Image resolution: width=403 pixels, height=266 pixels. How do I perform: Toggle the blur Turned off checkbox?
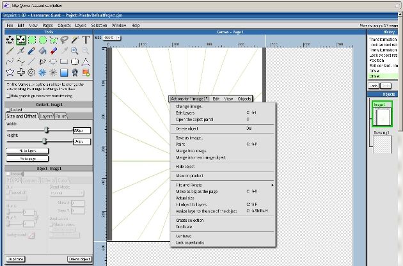click(x=8, y=192)
